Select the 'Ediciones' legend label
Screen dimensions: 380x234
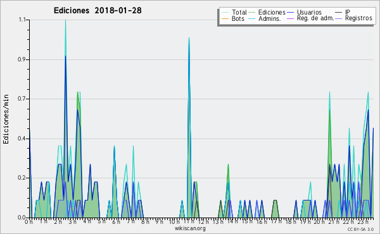(x=272, y=12)
